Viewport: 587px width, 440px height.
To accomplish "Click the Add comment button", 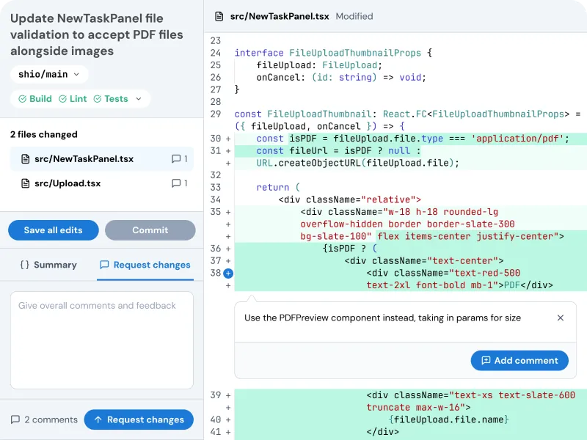I will 519,360.
